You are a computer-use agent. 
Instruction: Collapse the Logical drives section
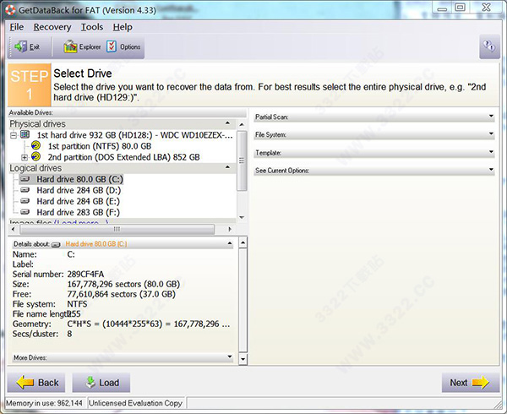tap(227, 167)
